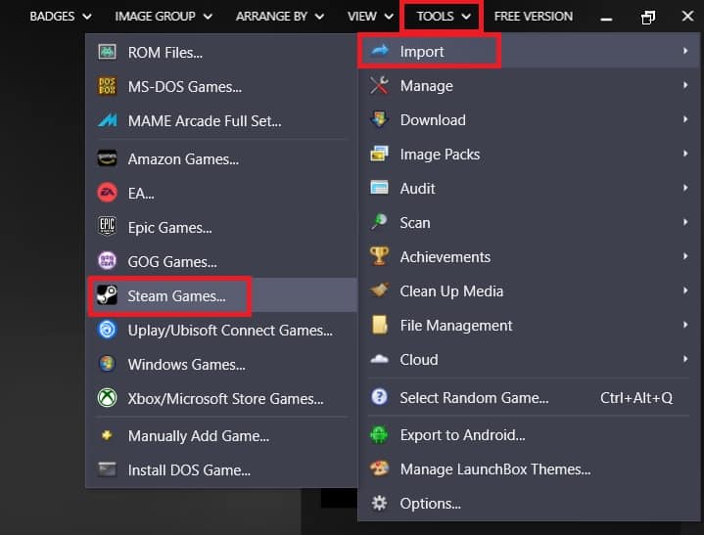704x535 pixels.
Task: Select the Epic Games... import entry
Action: (x=222, y=227)
